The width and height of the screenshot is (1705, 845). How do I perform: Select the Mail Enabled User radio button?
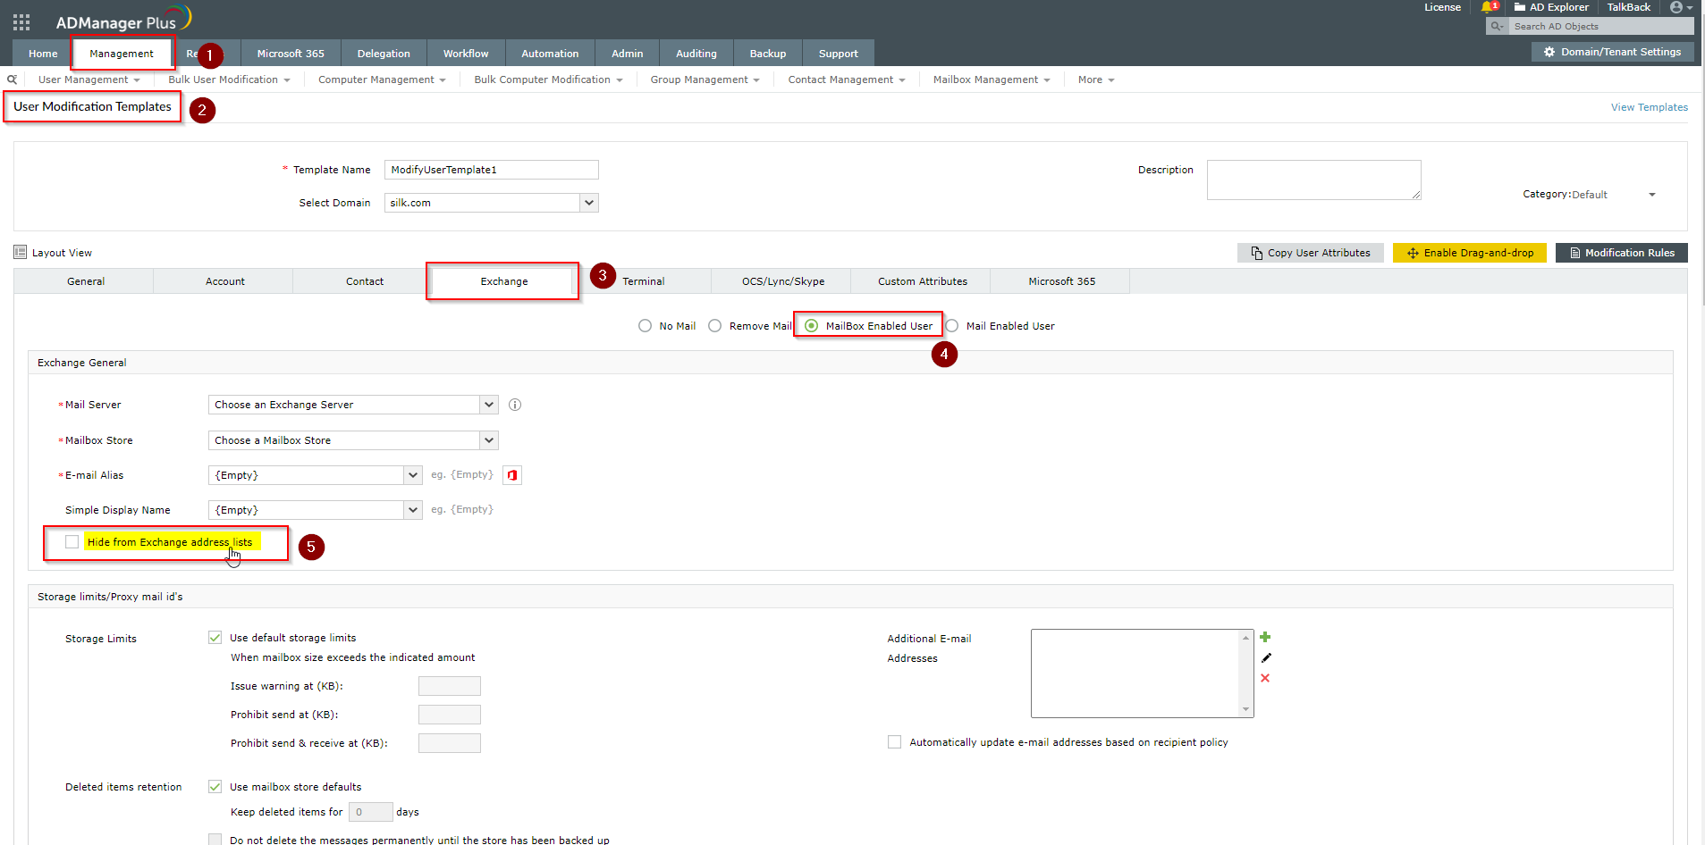tap(952, 326)
